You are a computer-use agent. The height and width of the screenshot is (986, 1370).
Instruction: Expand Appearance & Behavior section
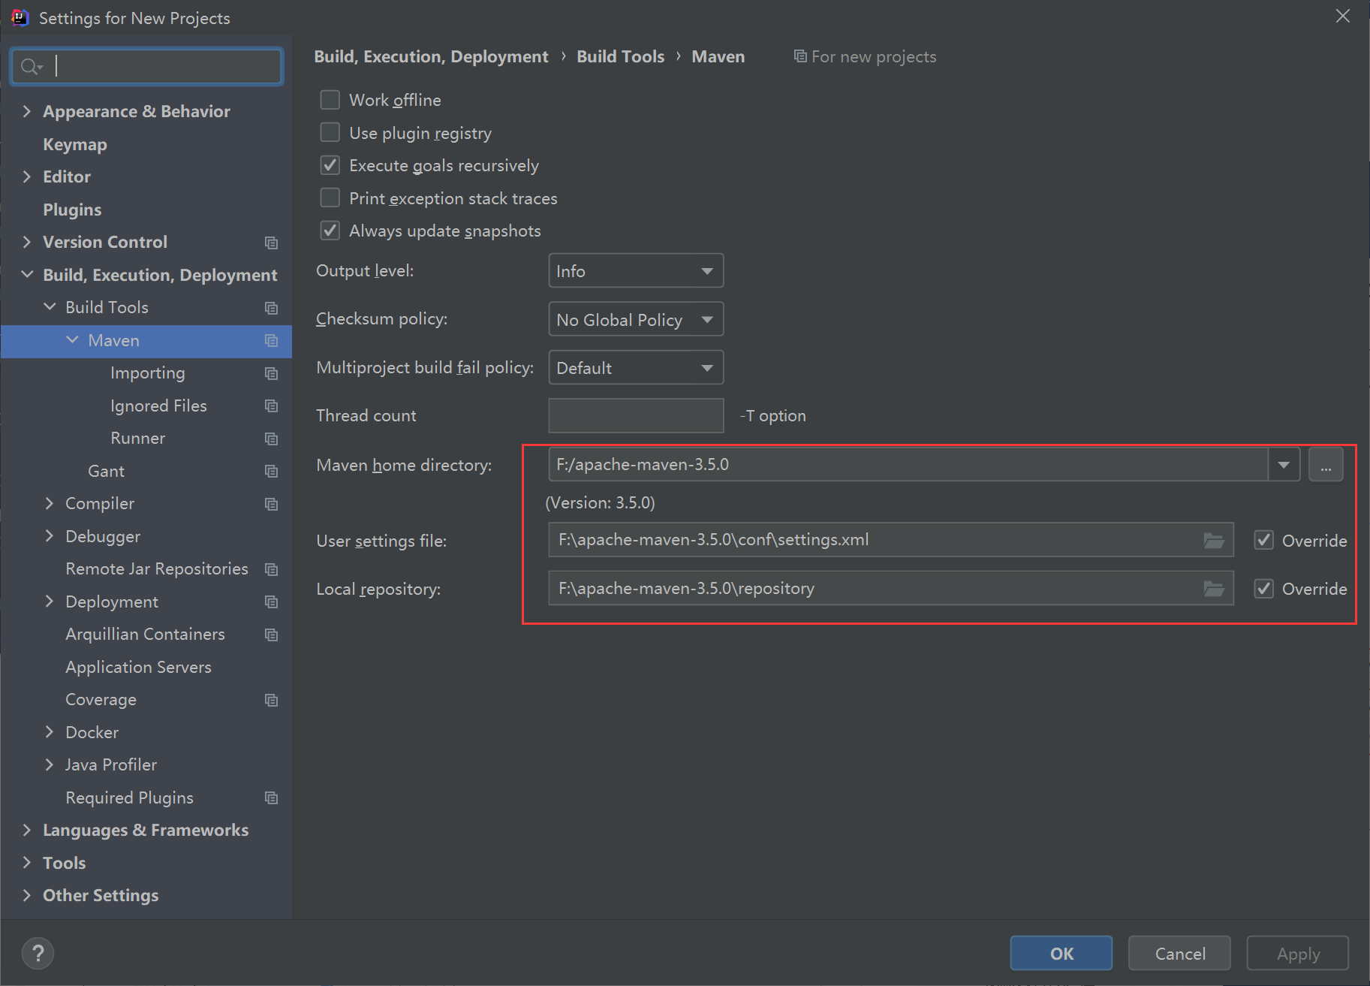27,111
